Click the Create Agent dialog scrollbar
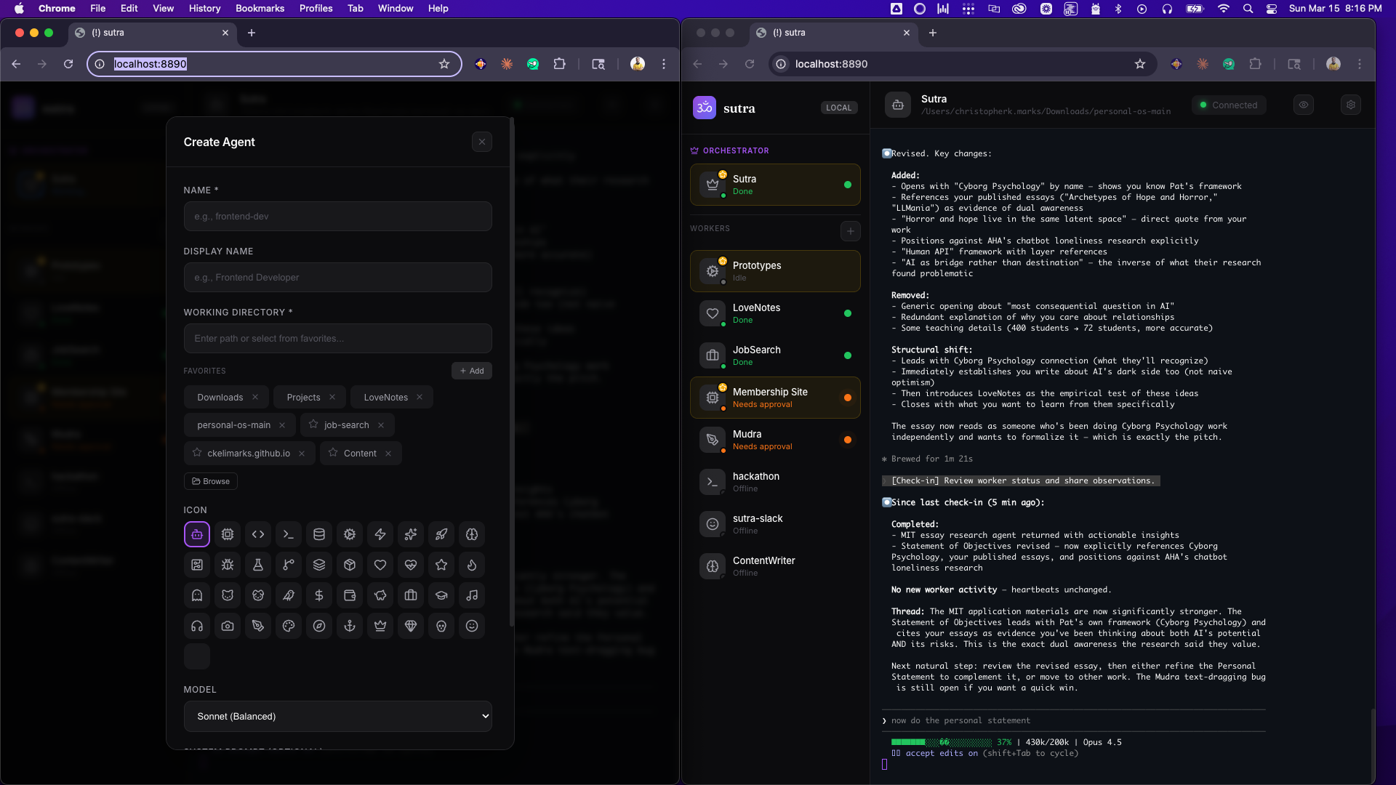1396x785 pixels. tap(512, 372)
